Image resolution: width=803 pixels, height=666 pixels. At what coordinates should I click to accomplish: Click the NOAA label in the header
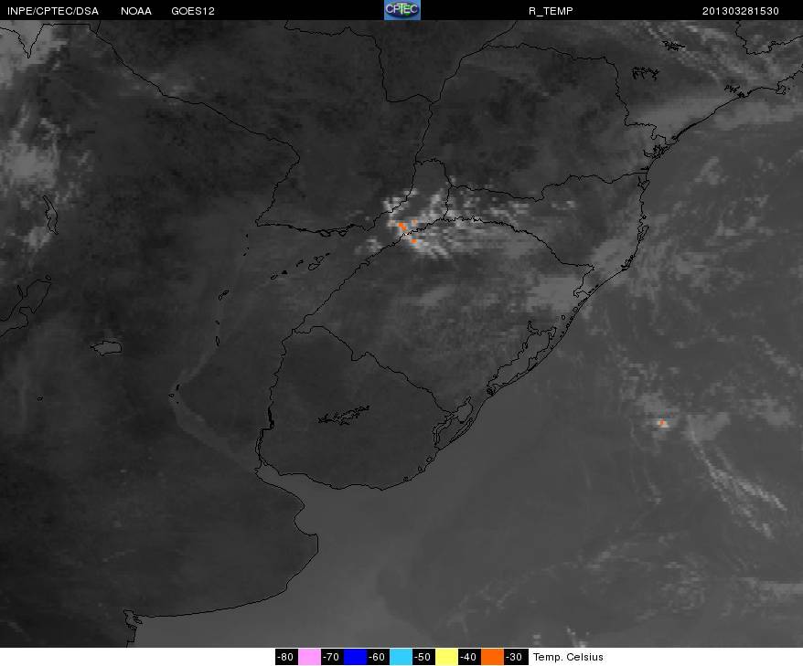(135, 11)
